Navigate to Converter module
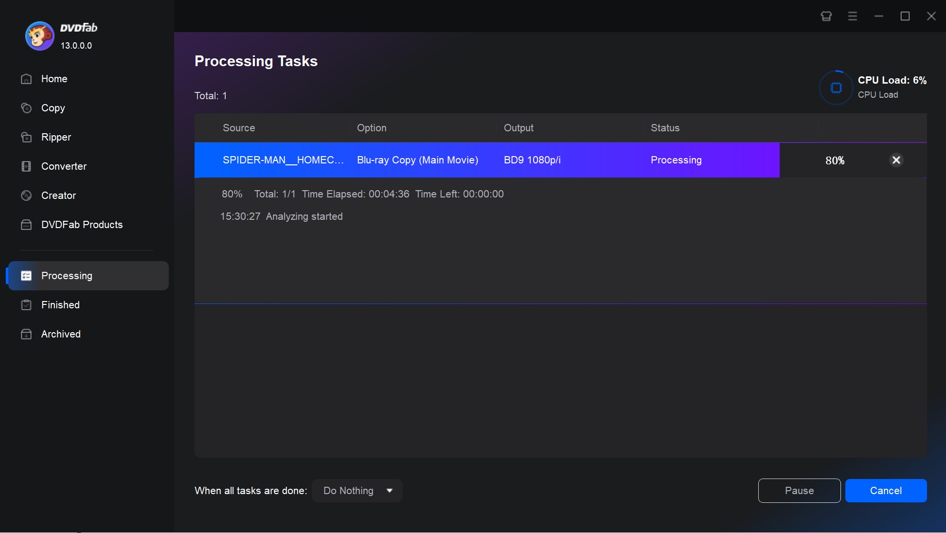Image resolution: width=946 pixels, height=533 pixels. pos(64,166)
